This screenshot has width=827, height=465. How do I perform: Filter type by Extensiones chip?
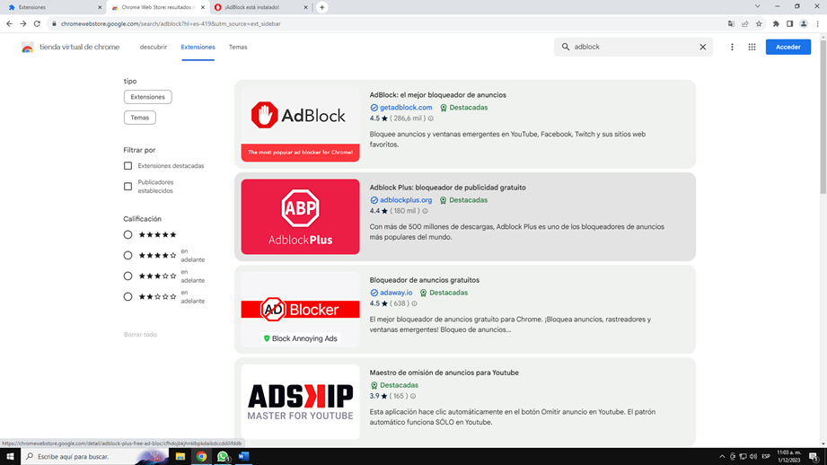(147, 97)
